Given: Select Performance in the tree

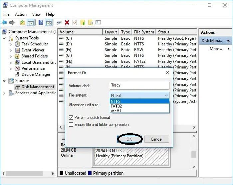Looking at the screenshot, I should [33, 68].
